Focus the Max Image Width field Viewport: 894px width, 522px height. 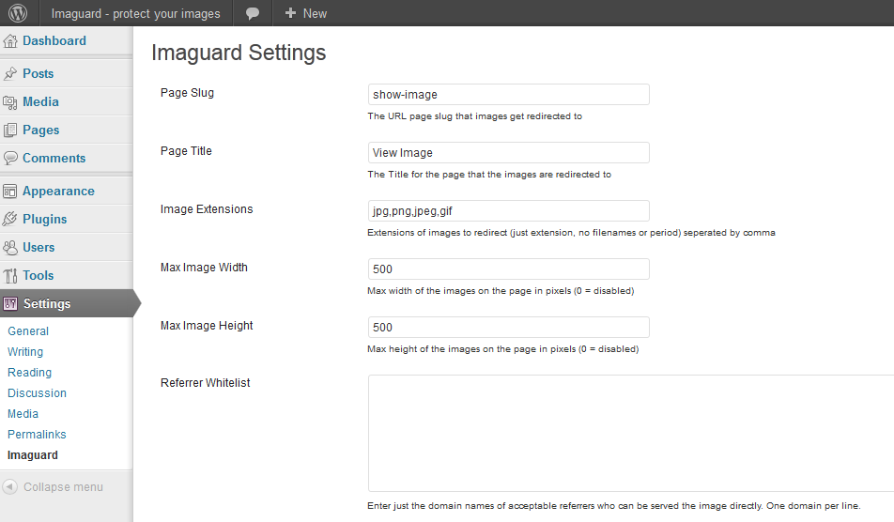pos(509,269)
